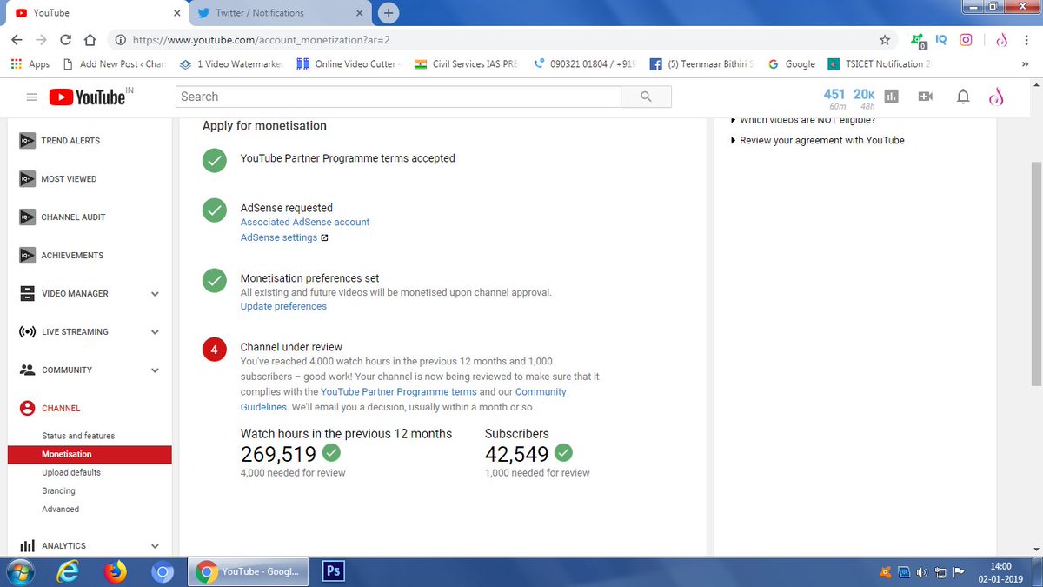Screen dimensions: 1043x587
Task: Click the IQ extension icon in Chrome toolbar
Action: click(x=941, y=40)
